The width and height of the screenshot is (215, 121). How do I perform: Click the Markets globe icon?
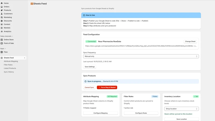click(x=2, y=28)
